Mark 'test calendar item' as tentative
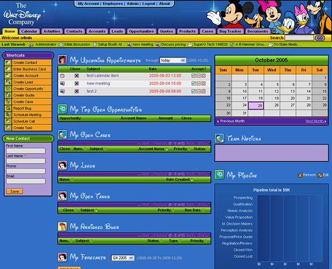 tap(199, 76)
